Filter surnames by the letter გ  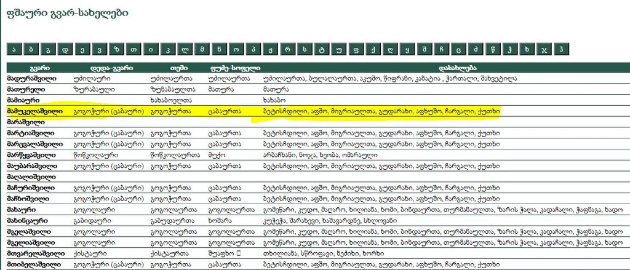coord(48,49)
